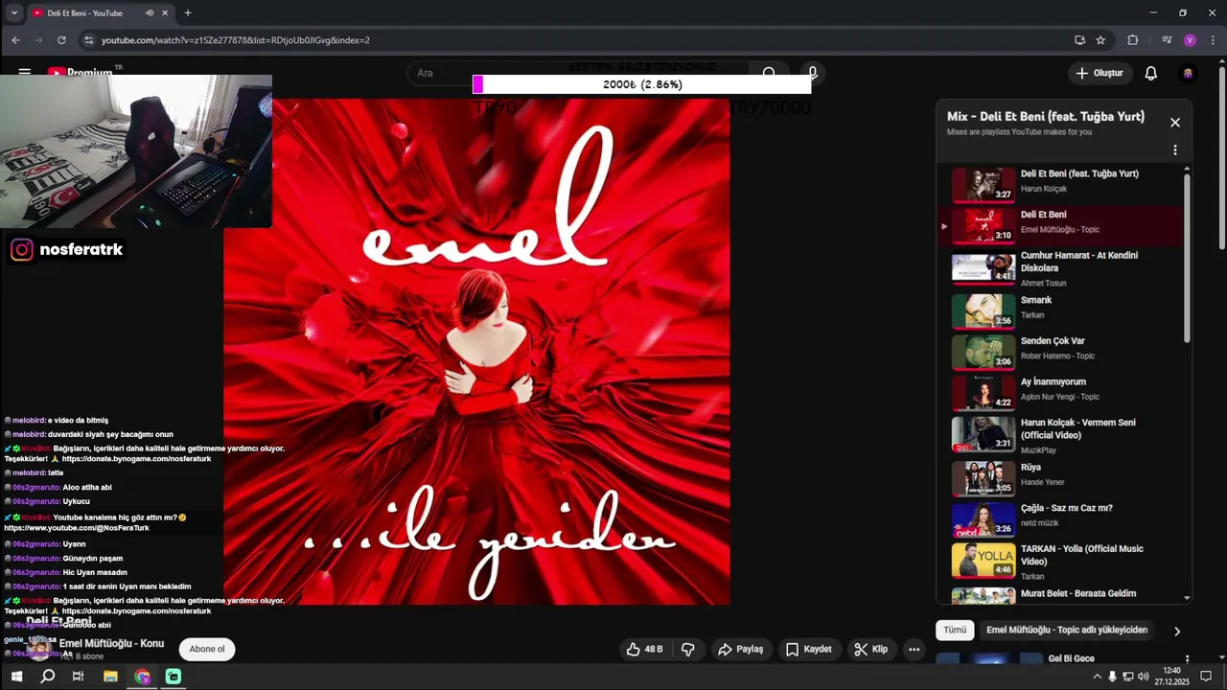Screen dimensions: 1227x690
Task: Open Emel Müftüoğlu channel avatar
Action: click(x=38, y=649)
